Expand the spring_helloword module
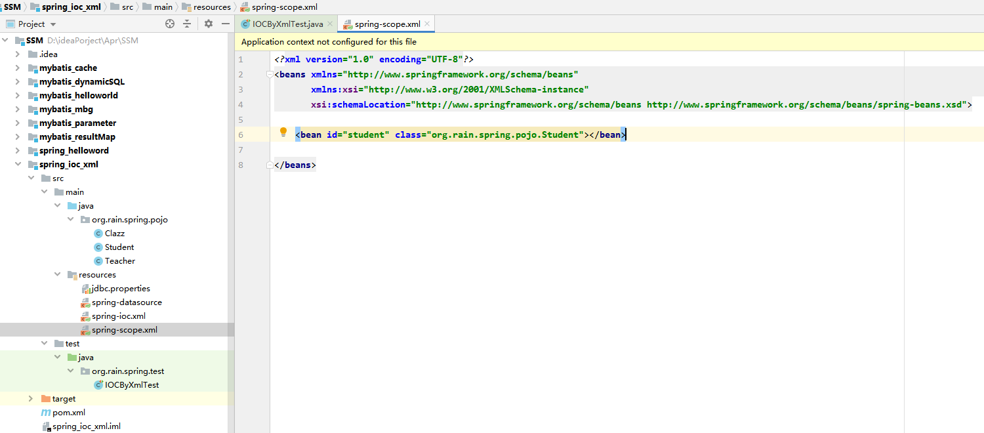This screenshot has height=433, width=984. (18, 151)
